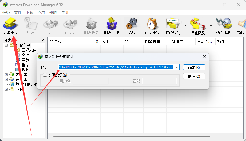The height and width of the screenshot is (141, 246).
Task: Select 视频 category in tree
Action: [x=25, y=70]
